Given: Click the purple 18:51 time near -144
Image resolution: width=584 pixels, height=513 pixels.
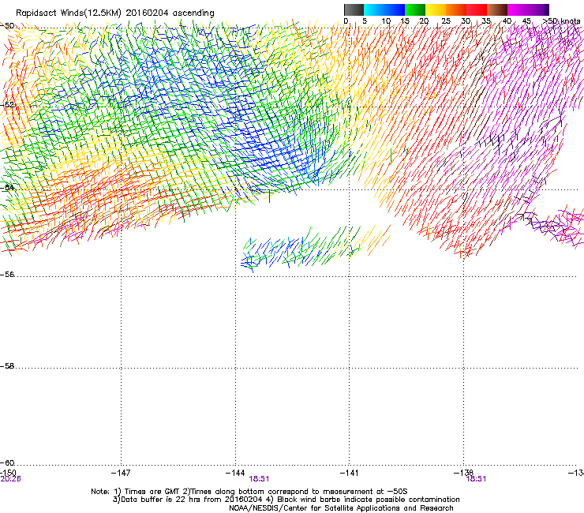Looking at the screenshot, I should pos(259,479).
